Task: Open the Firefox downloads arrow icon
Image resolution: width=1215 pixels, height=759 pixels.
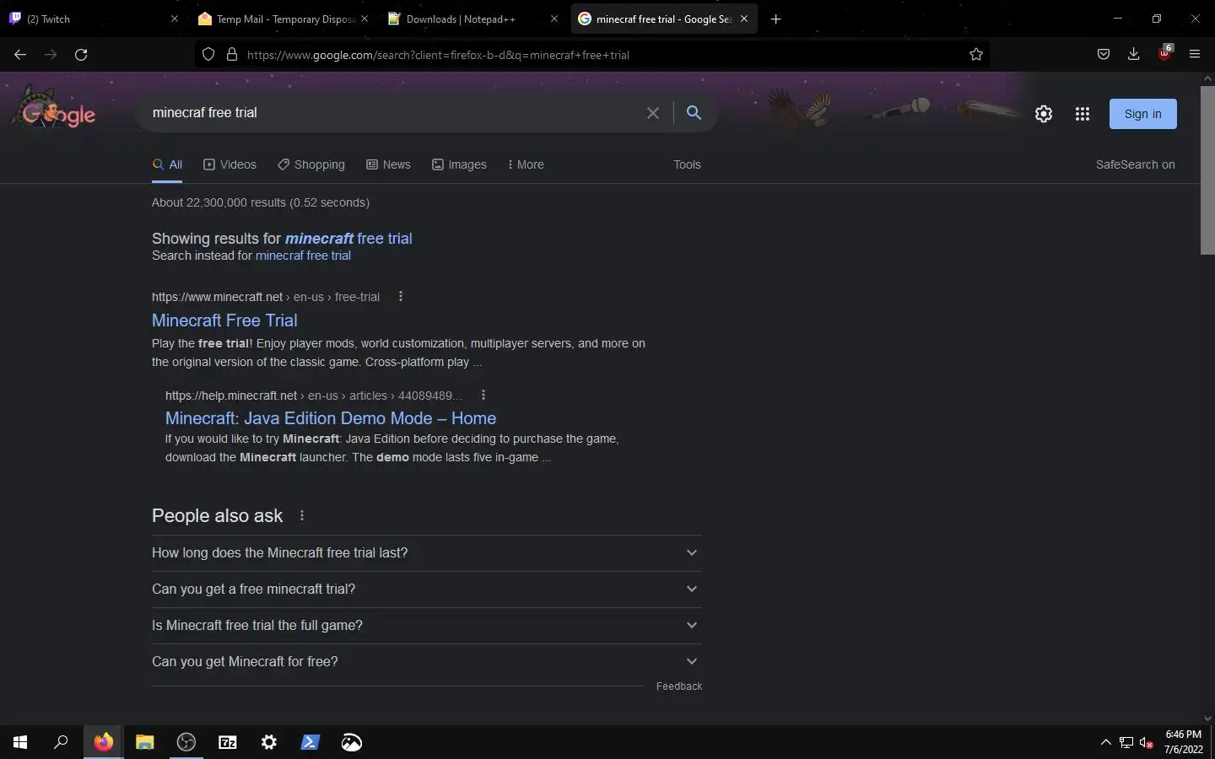Action: [1134, 55]
